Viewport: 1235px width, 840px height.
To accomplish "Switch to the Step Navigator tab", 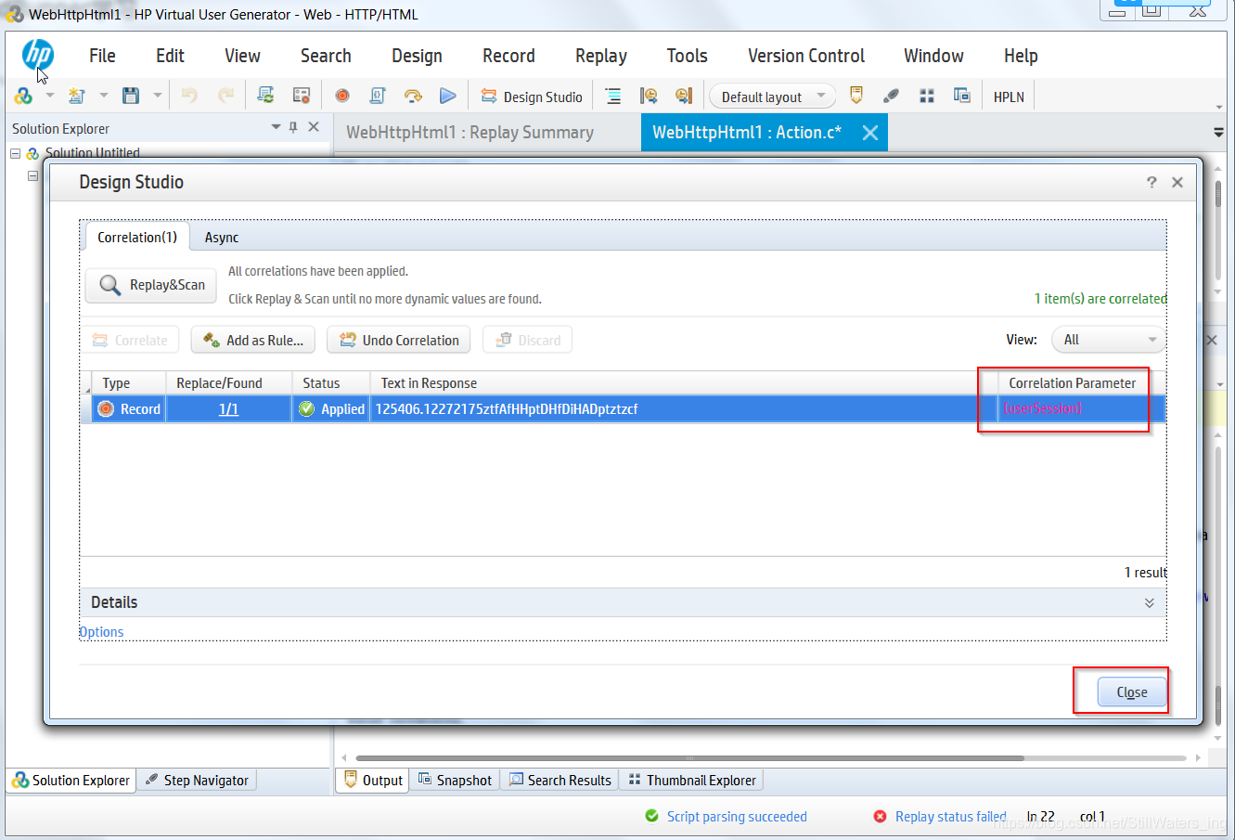I will (x=197, y=781).
